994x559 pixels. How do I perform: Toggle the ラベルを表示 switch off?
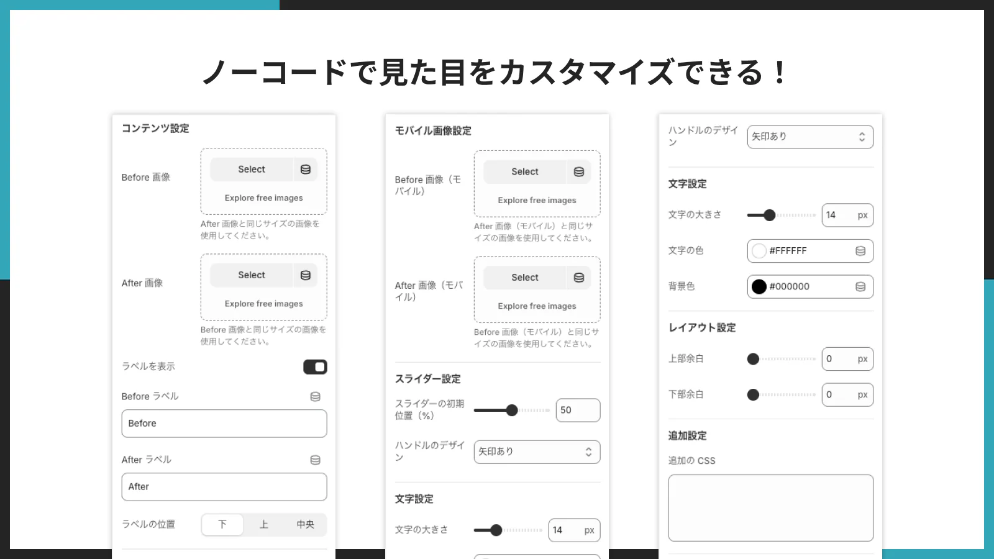click(315, 366)
